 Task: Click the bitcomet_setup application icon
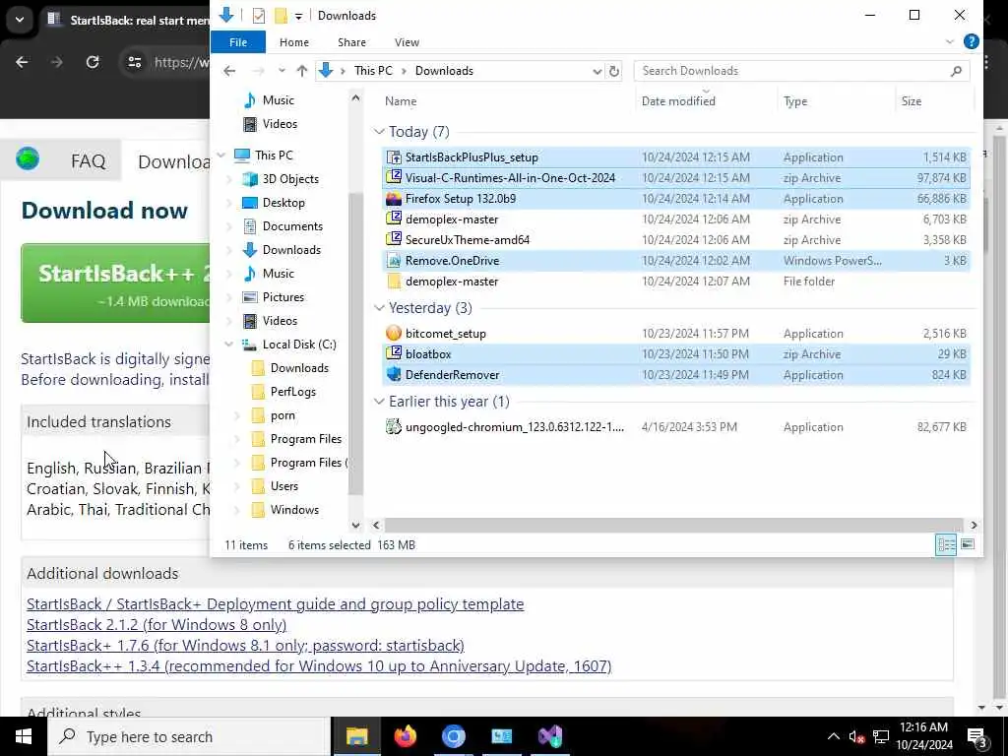394,333
